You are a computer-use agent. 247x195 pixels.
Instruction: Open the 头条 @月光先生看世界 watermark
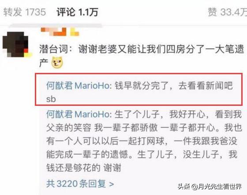click(210, 187)
